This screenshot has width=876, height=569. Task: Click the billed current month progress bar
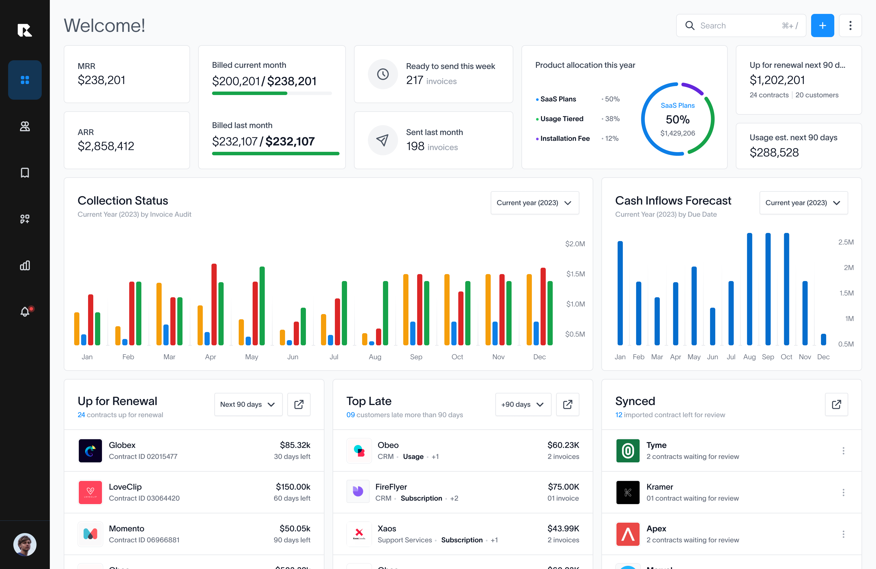(x=271, y=93)
